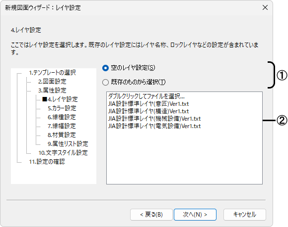Go to step 5.カラー設定
Image resolution: width=288 pixels, height=227 pixels.
pyautogui.click(x=62, y=108)
